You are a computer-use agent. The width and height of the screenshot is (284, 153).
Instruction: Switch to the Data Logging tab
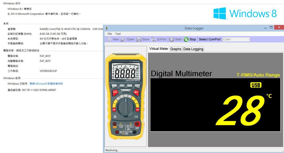[x=193, y=49]
